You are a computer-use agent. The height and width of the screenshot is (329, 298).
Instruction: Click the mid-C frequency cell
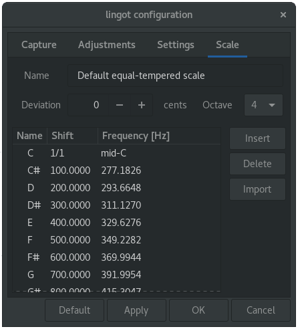[x=114, y=153]
